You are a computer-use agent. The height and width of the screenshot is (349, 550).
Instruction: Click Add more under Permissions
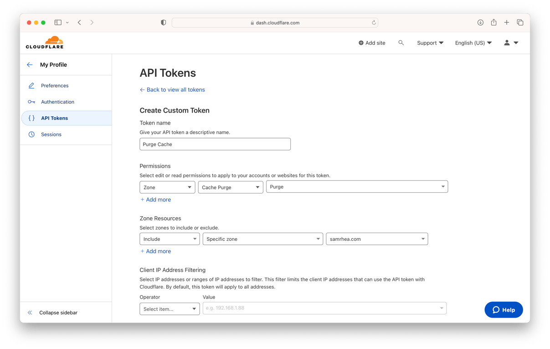point(155,199)
